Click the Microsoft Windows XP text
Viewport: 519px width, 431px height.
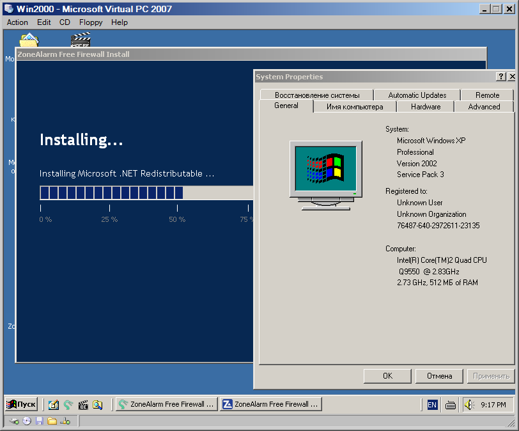click(431, 141)
